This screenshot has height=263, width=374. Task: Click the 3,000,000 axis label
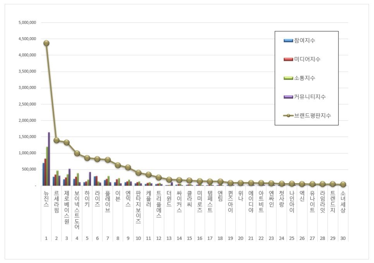tap(27, 88)
